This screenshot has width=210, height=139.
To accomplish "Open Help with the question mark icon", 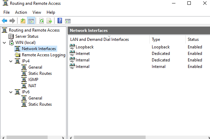I will click(x=60, y=21).
